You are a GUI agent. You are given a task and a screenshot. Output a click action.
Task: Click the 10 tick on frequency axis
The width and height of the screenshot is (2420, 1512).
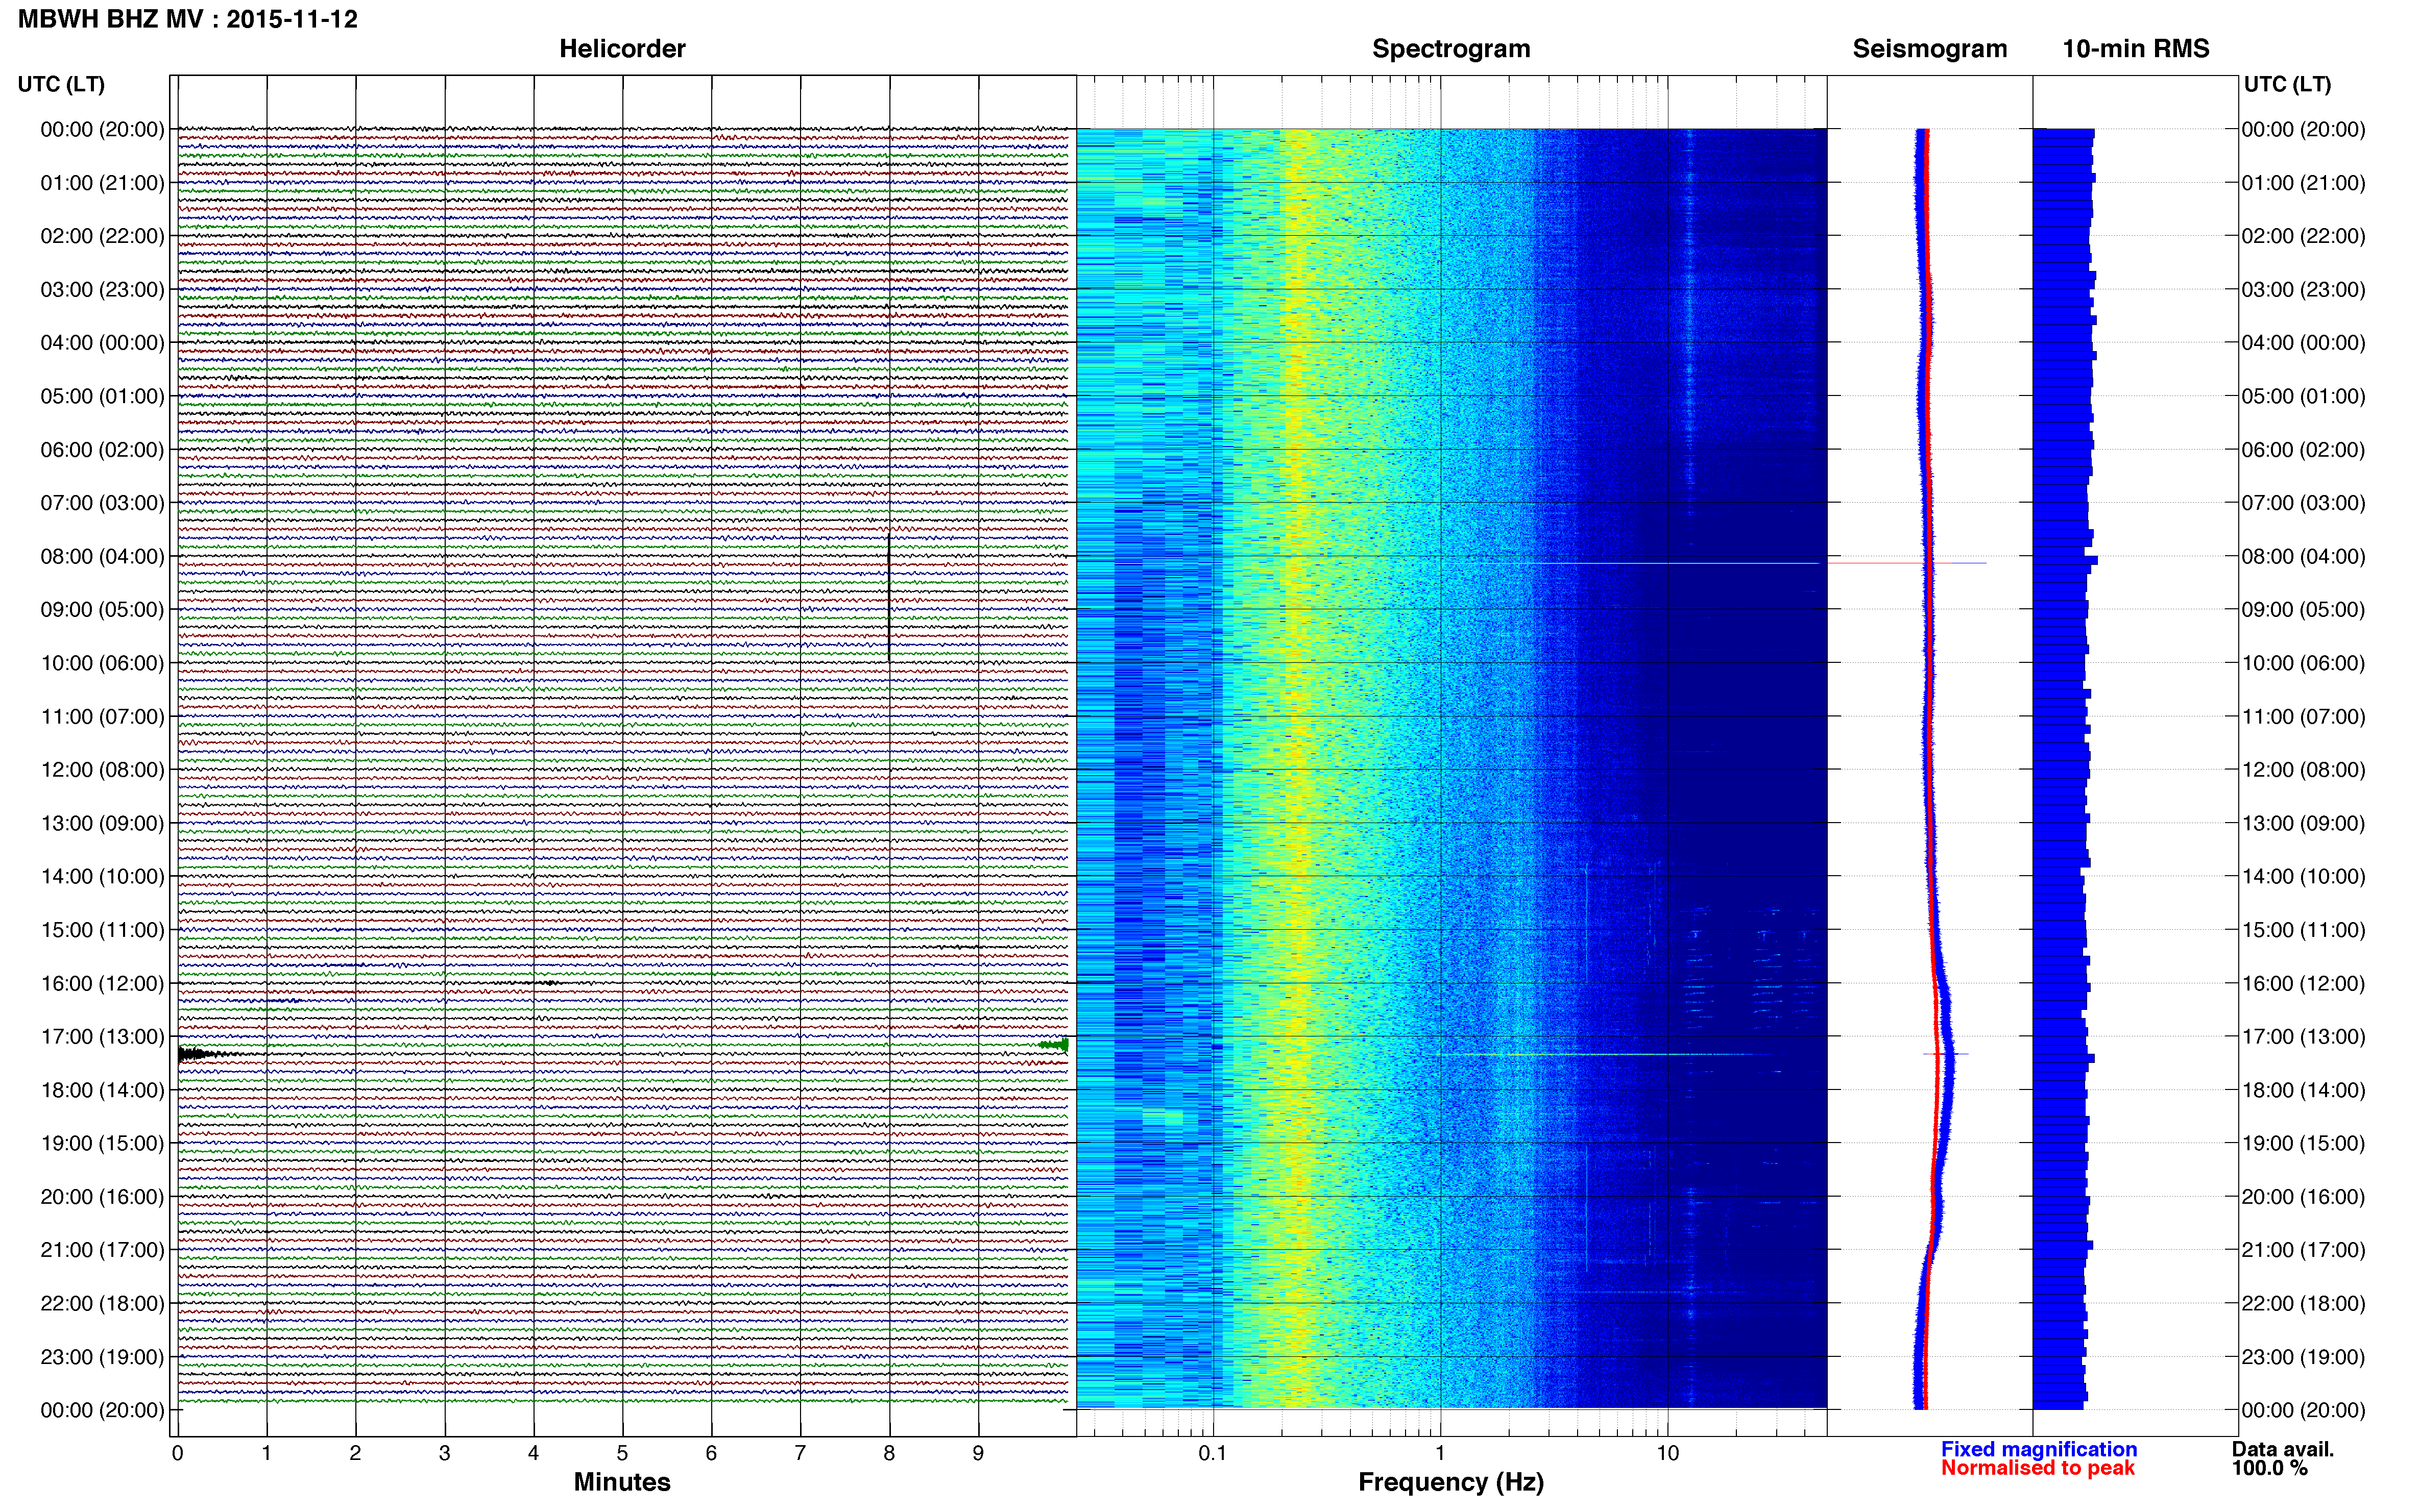pyautogui.click(x=1667, y=1453)
